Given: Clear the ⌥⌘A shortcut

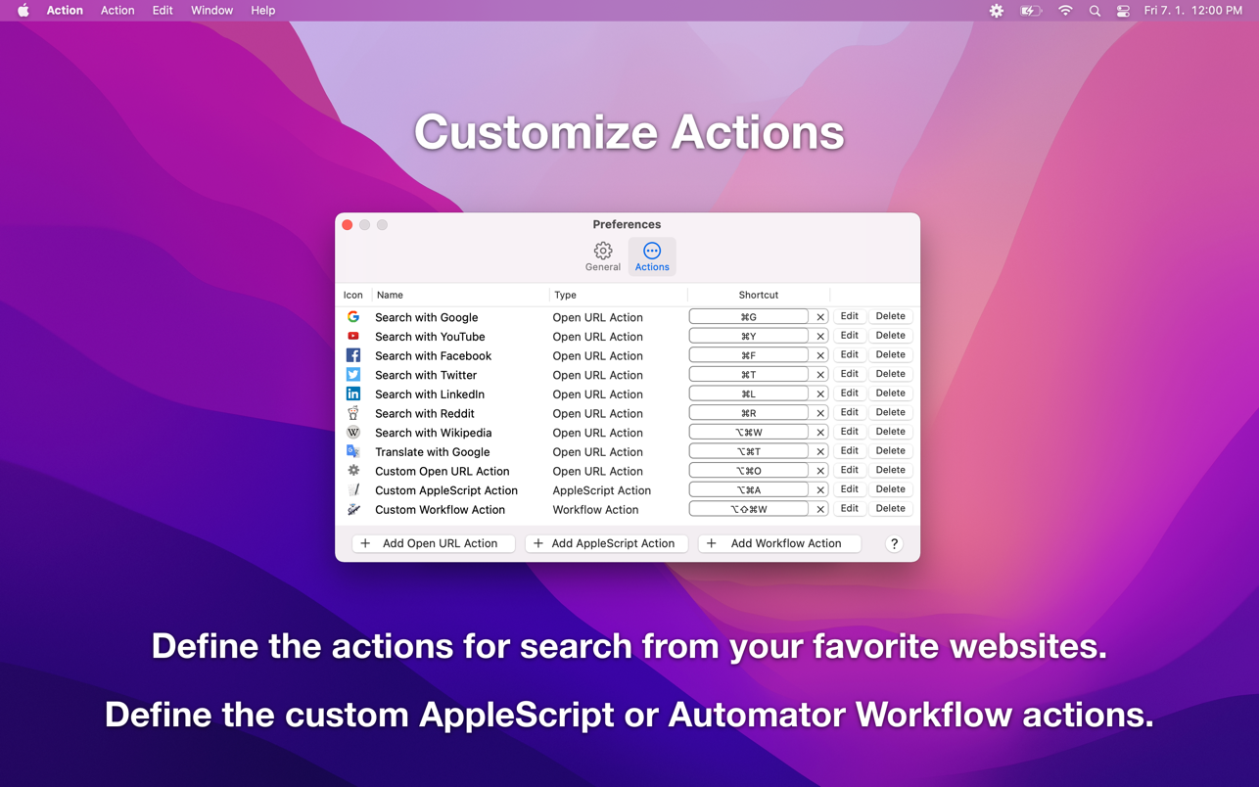Looking at the screenshot, I should (820, 489).
